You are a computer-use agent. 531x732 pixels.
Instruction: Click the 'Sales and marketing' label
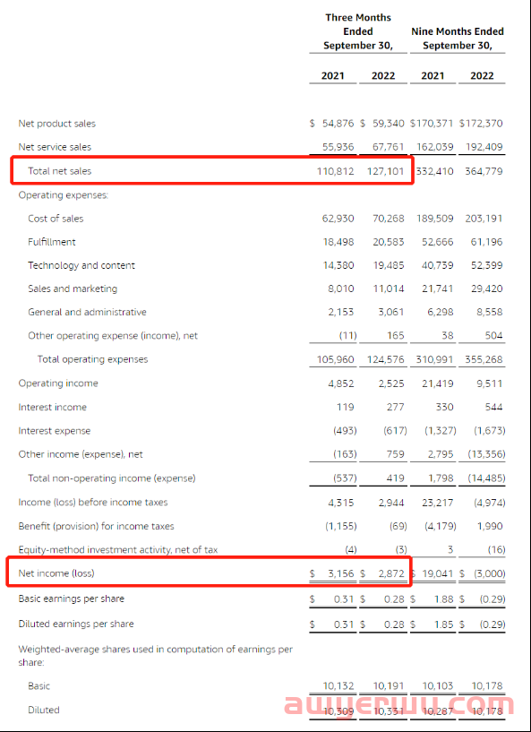point(73,288)
